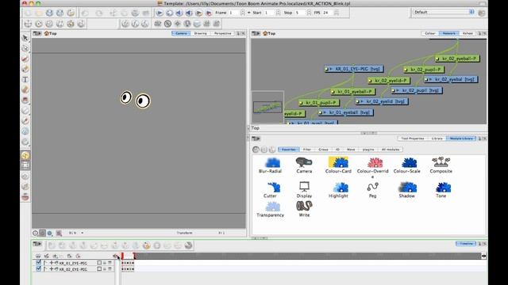
Task: Click the home Top icon in Network view
Action: click(265, 33)
